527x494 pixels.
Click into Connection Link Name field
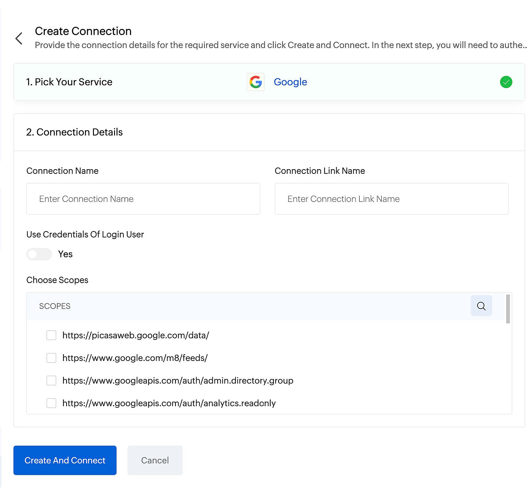pyautogui.click(x=391, y=199)
